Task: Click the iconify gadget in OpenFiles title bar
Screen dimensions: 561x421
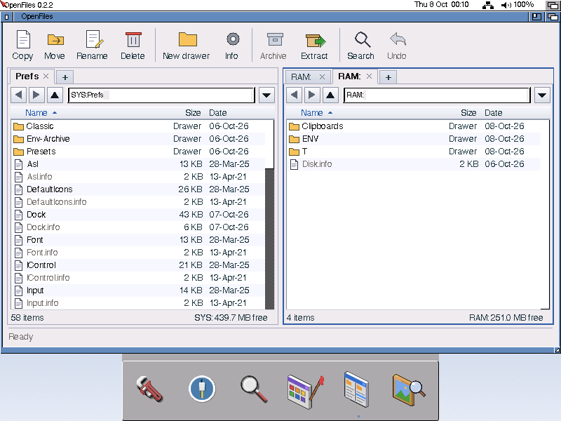Action: click(x=536, y=16)
